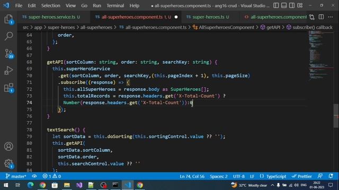
Task: Click the all-superheroes breadcrumb folder
Action: (96, 27)
